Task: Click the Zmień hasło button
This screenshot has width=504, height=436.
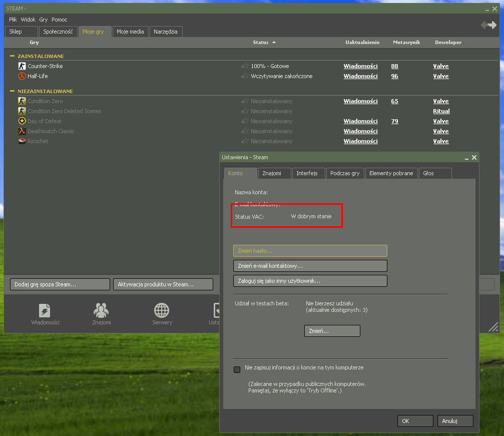Action: coord(310,251)
